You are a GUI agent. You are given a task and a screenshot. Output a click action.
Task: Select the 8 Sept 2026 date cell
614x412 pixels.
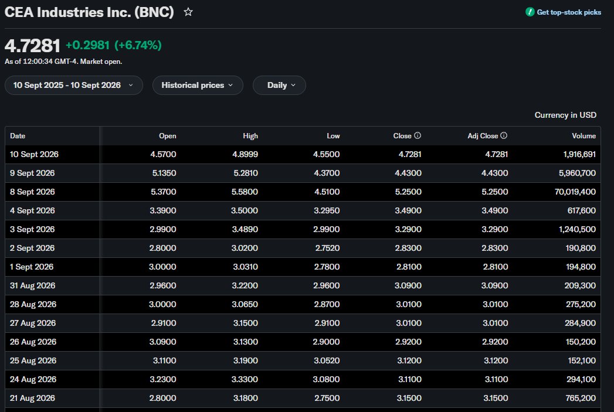click(32, 192)
